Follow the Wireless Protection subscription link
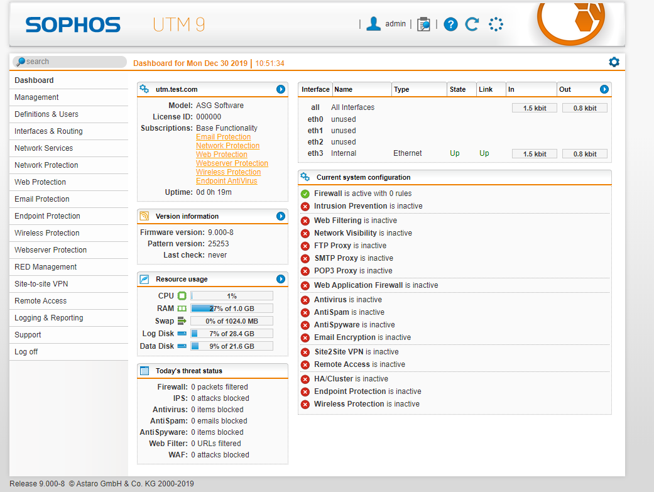Screen dimensions: 654x492 point(228,172)
